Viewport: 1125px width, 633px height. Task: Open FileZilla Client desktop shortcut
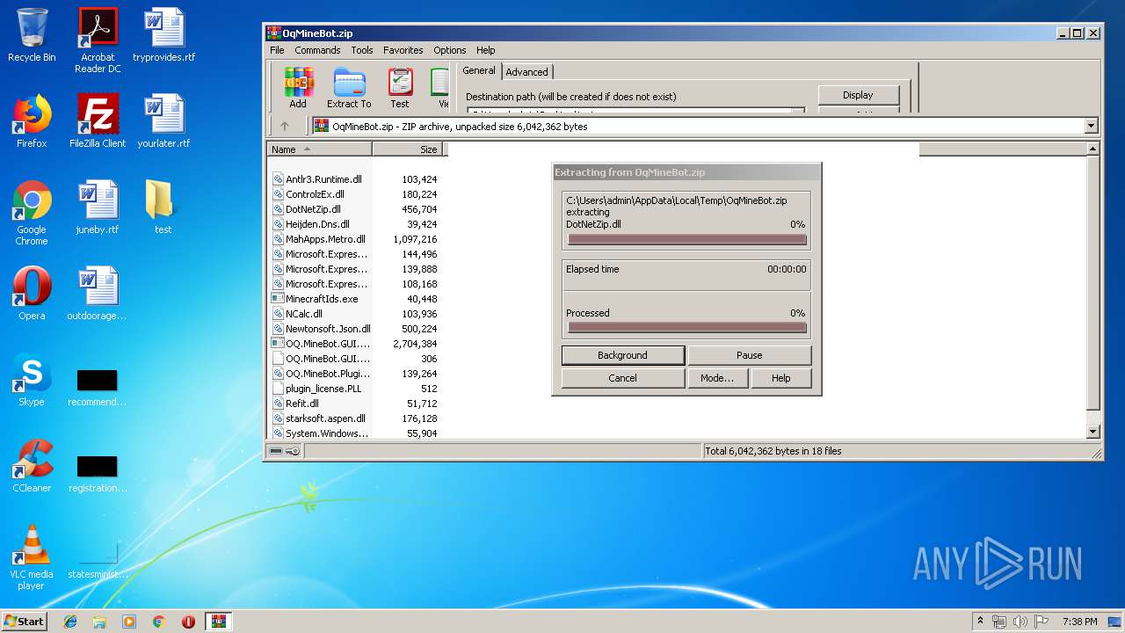(x=98, y=121)
